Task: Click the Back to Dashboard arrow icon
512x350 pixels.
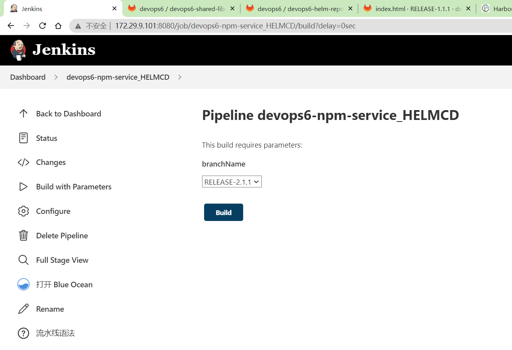Action: click(x=23, y=114)
